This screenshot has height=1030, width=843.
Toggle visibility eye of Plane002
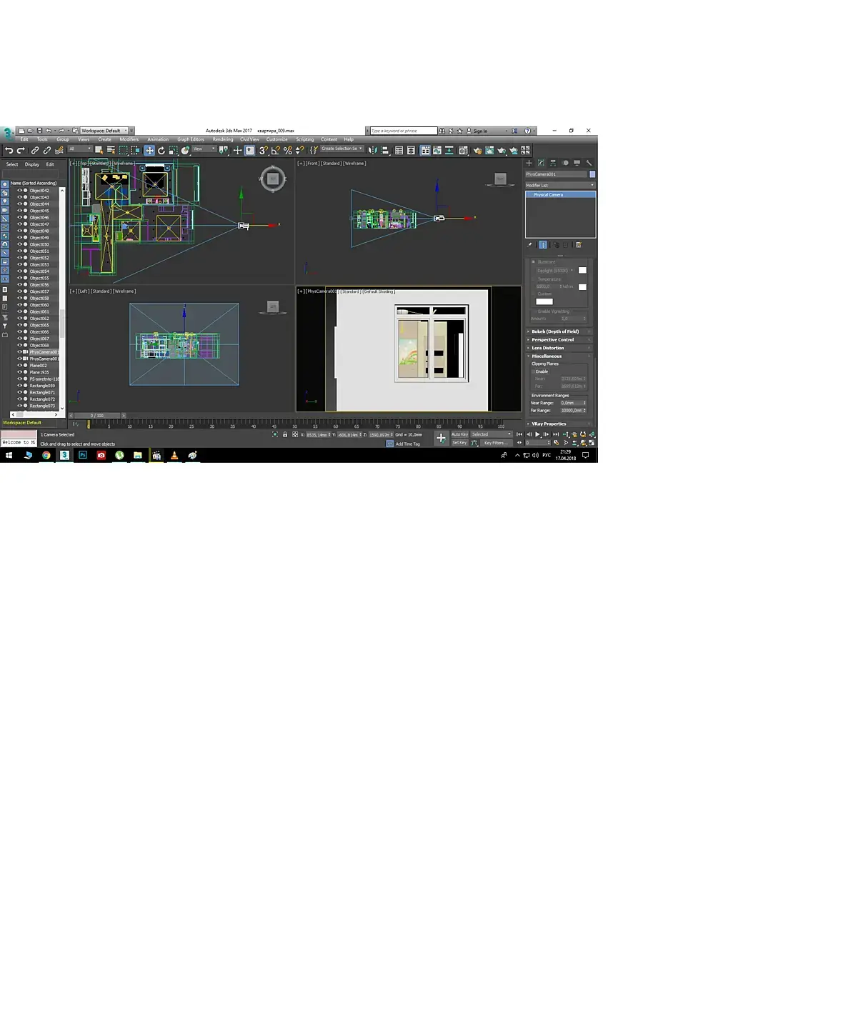pyautogui.click(x=19, y=366)
